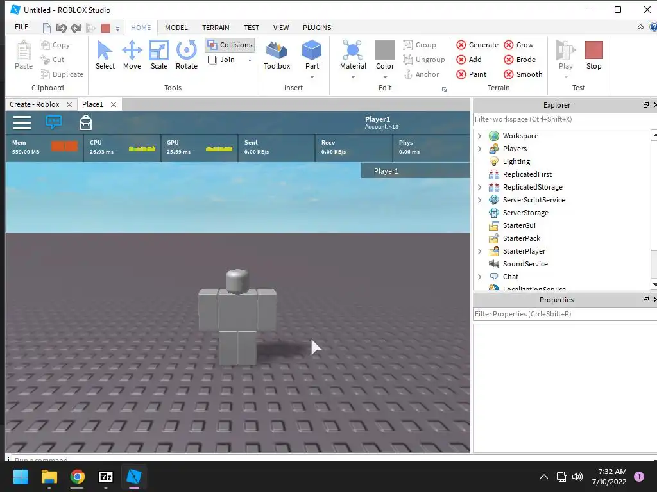The height and width of the screenshot is (492, 657).
Task: Check the Join checkbox
Action: point(212,60)
